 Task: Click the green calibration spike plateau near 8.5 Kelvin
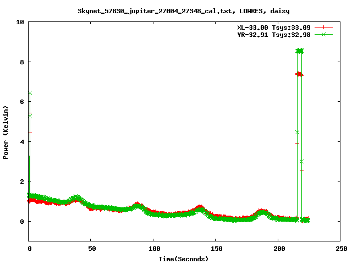click(x=299, y=51)
